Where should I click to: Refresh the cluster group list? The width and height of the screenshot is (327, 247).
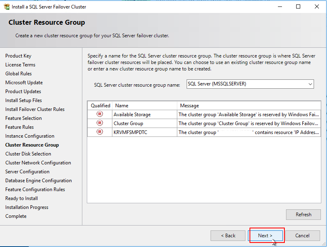(303, 215)
